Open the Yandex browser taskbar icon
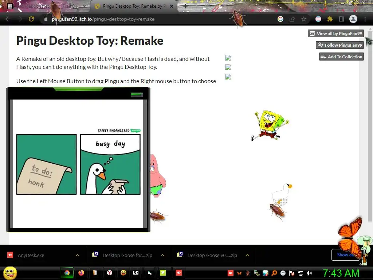Viewport: 373px width, 280px height. click(109, 273)
